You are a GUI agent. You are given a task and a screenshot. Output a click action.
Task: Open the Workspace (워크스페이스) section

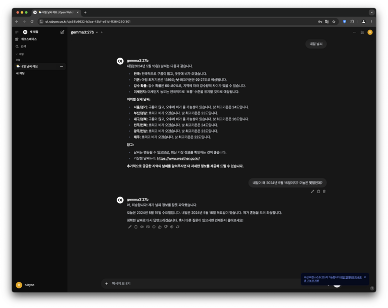(28, 39)
